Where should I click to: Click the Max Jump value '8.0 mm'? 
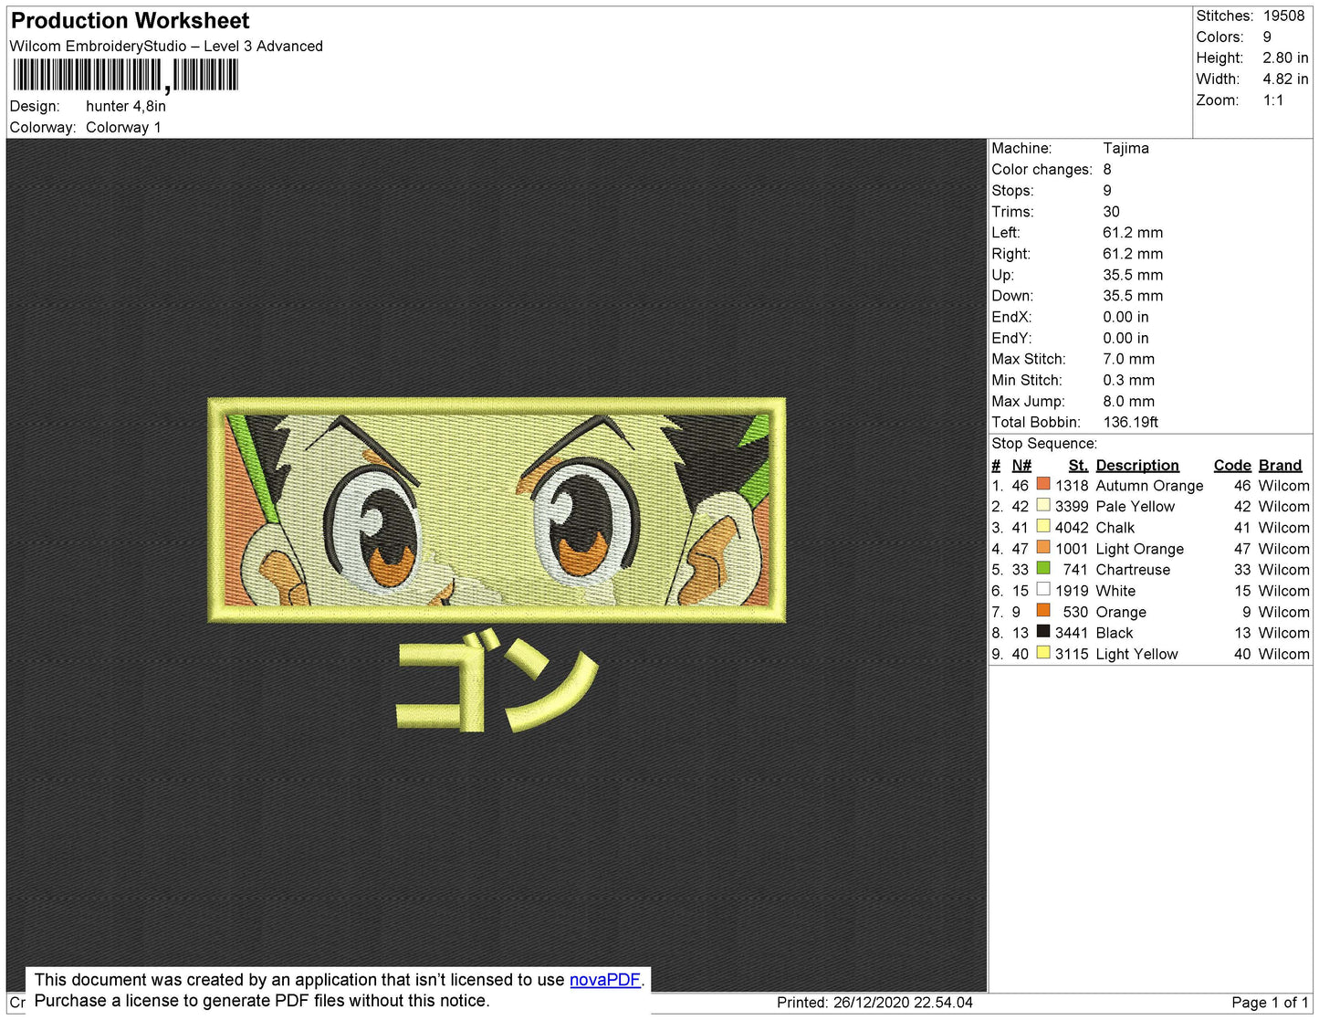coord(1128,401)
